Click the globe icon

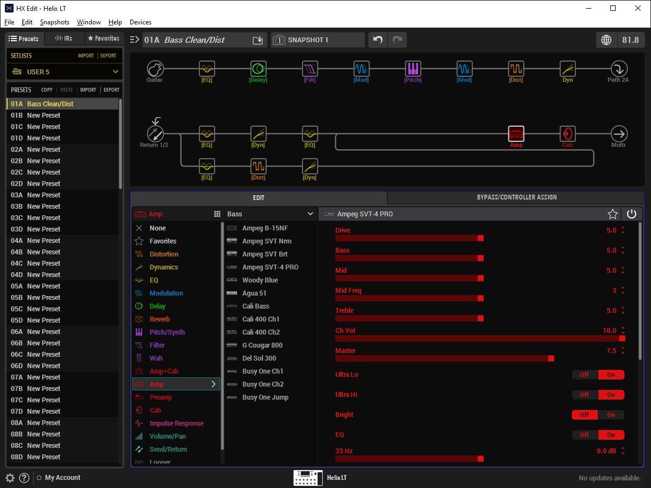point(606,40)
